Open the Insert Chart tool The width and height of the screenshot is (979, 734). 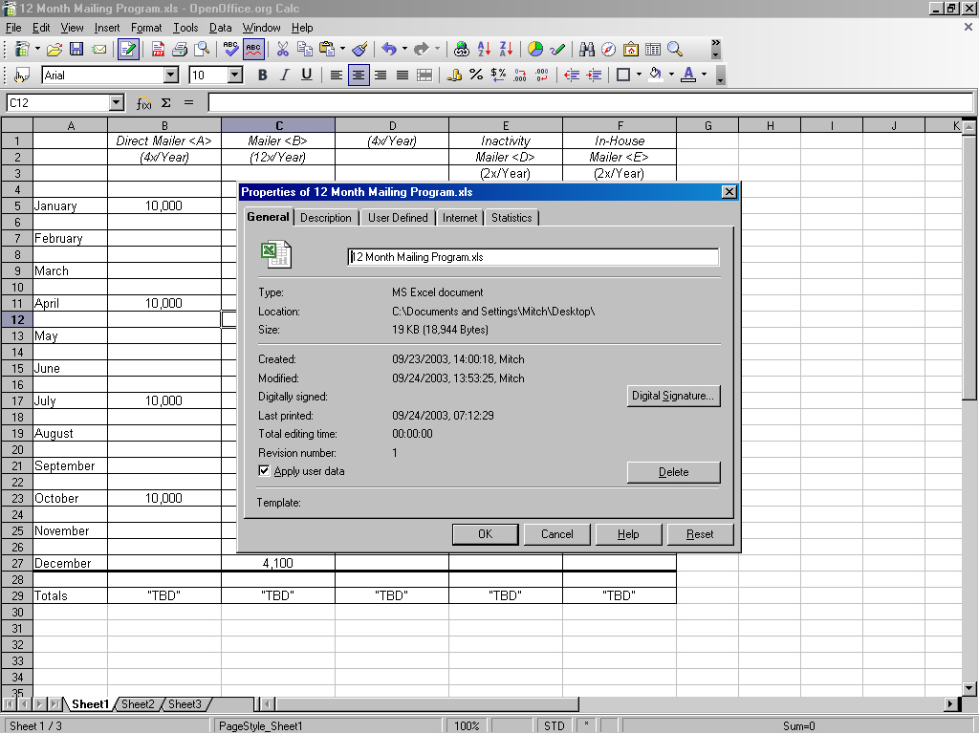coord(535,50)
